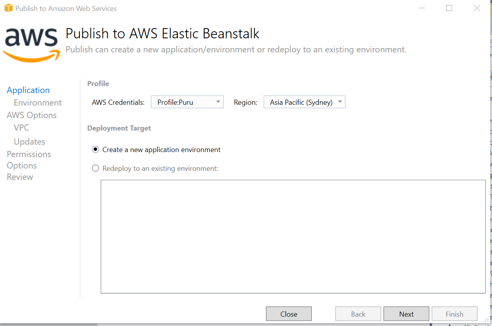Image resolution: width=492 pixels, height=326 pixels.
Task: Switch to the AWS Options step
Action: 32,115
